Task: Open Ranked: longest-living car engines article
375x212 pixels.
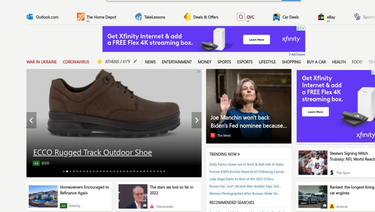Action: [352, 190]
